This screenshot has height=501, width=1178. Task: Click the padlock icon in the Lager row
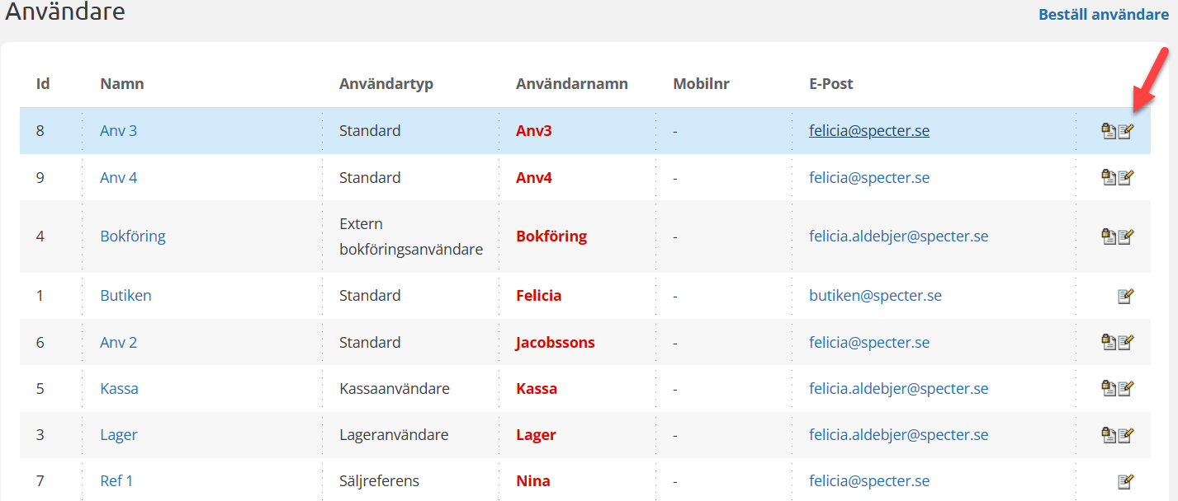click(x=1109, y=434)
